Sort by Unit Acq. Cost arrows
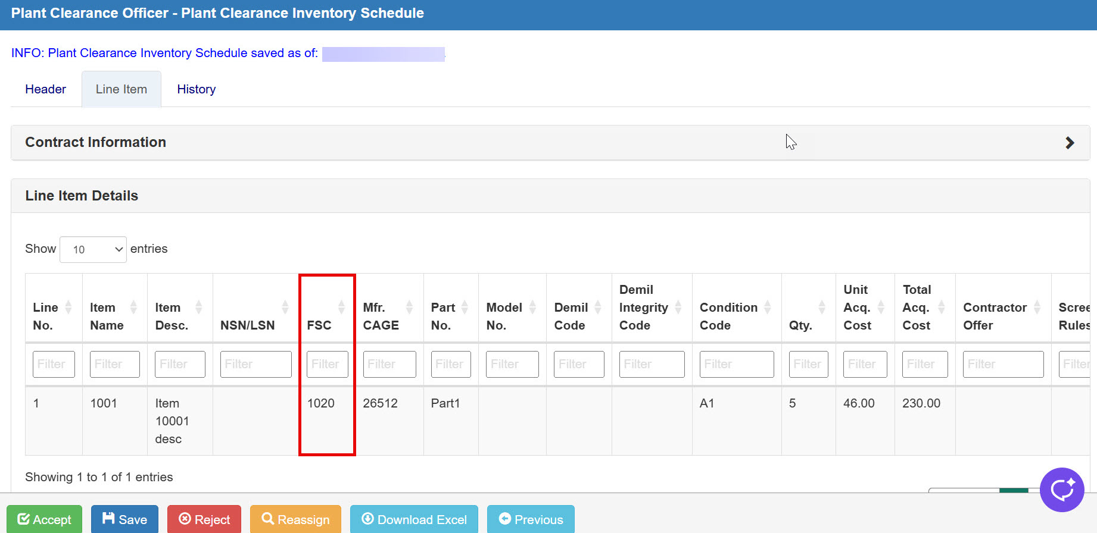 point(881,307)
